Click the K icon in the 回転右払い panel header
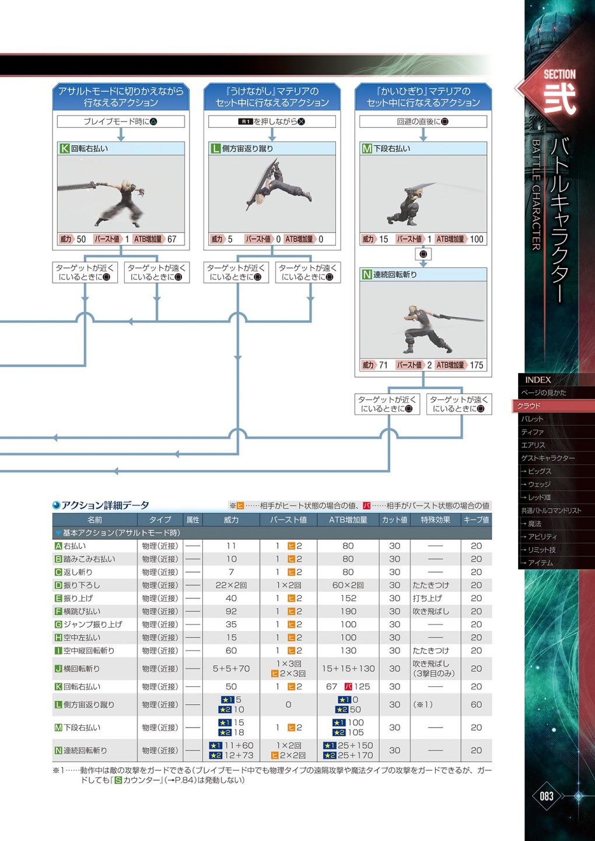This screenshot has width=595, height=841. coord(64,148)
